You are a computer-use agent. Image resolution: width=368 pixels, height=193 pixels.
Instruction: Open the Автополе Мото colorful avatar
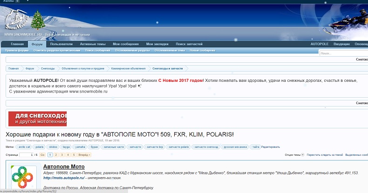(x=22, y=177)
